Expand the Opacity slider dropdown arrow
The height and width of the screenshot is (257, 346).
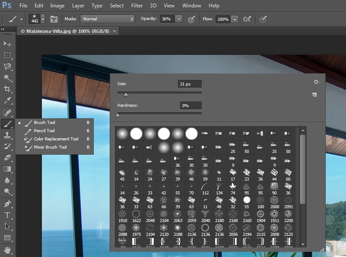pos(178,19)
